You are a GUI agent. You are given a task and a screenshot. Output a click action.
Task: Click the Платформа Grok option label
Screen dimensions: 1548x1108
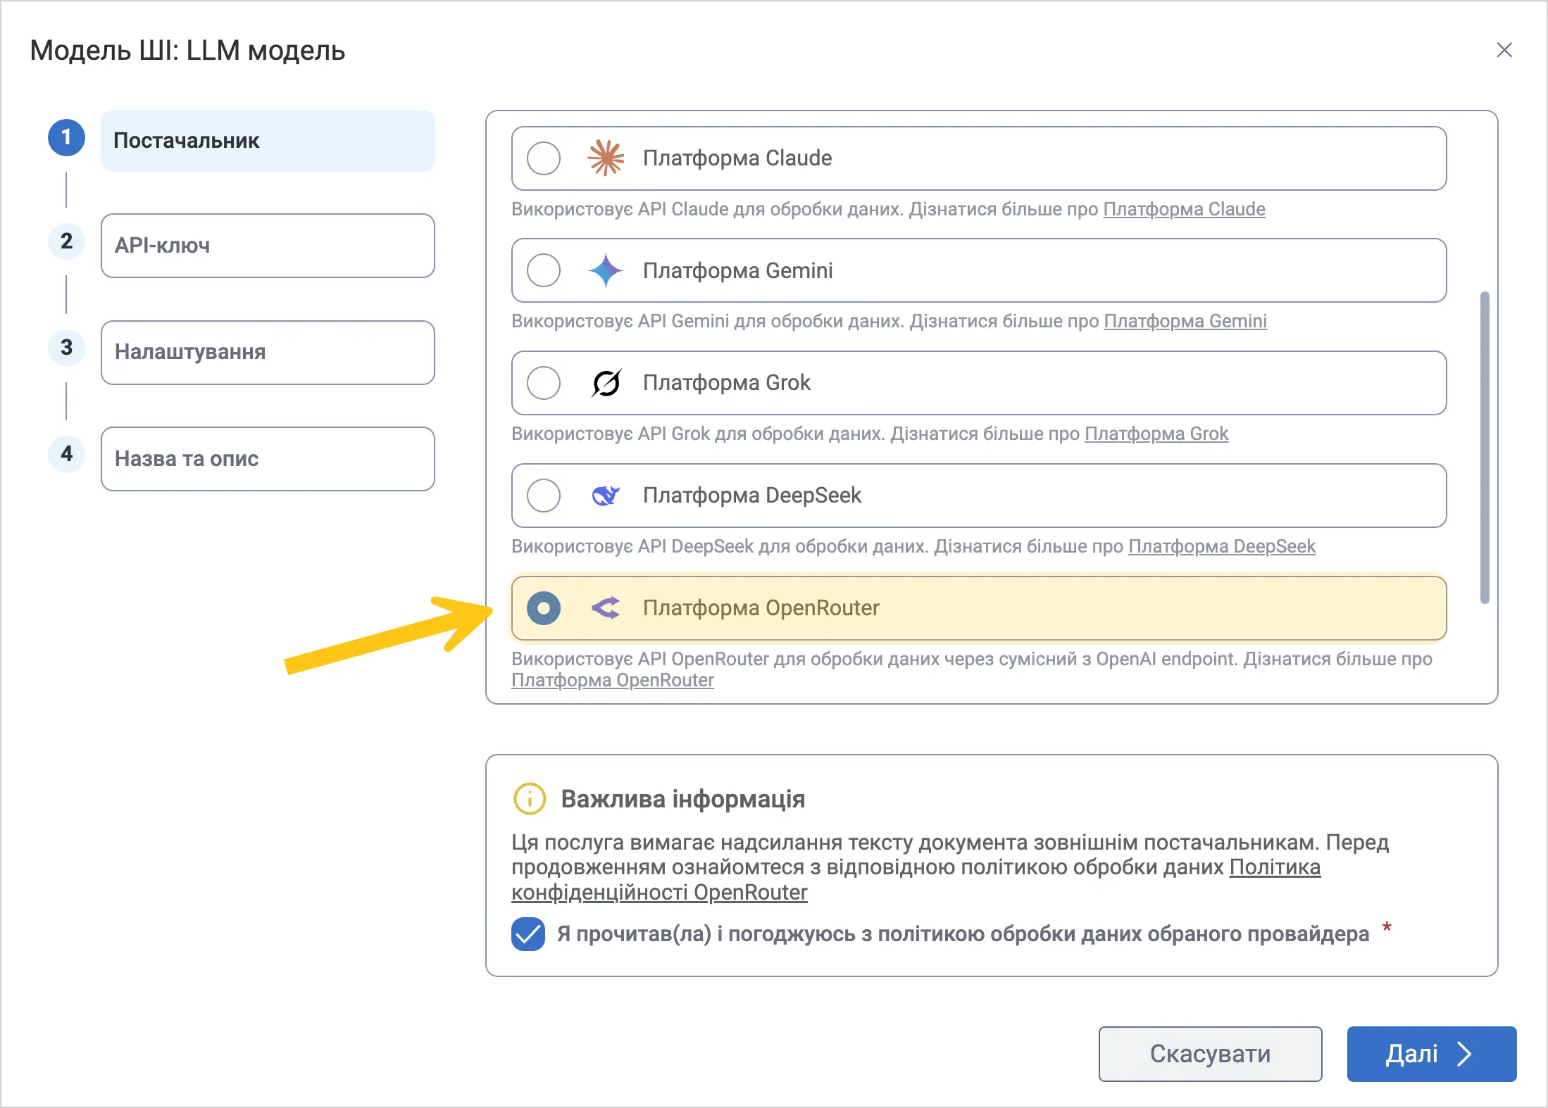point(727,383)
